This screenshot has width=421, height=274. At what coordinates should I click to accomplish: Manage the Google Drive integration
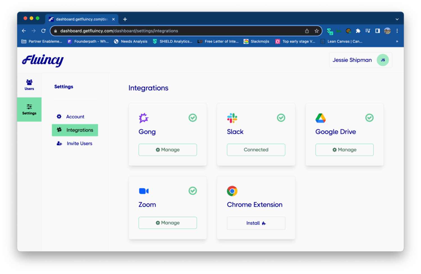coord(344,150)
